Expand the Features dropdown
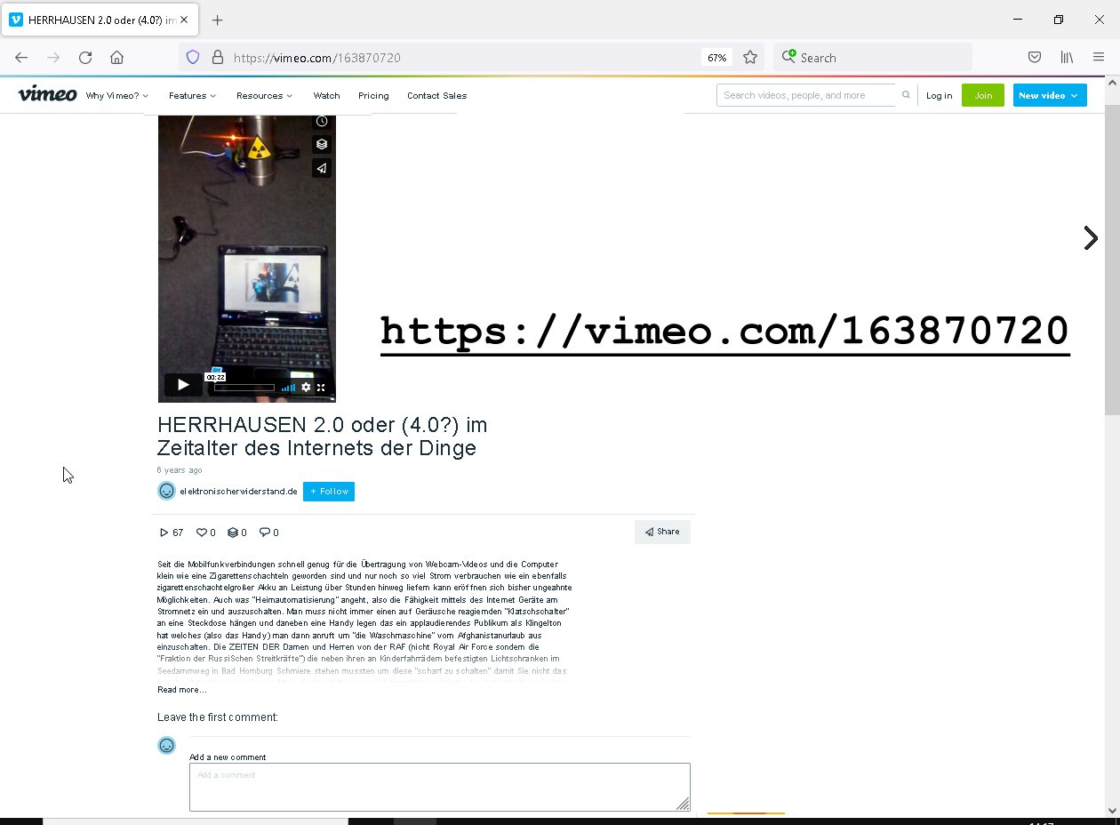The width and height of the screenshot is (1120, 825). (192, 96)
